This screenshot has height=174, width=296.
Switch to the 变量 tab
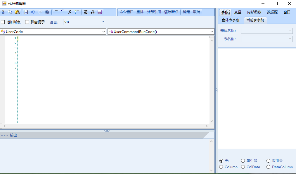(x=238, y=12)
